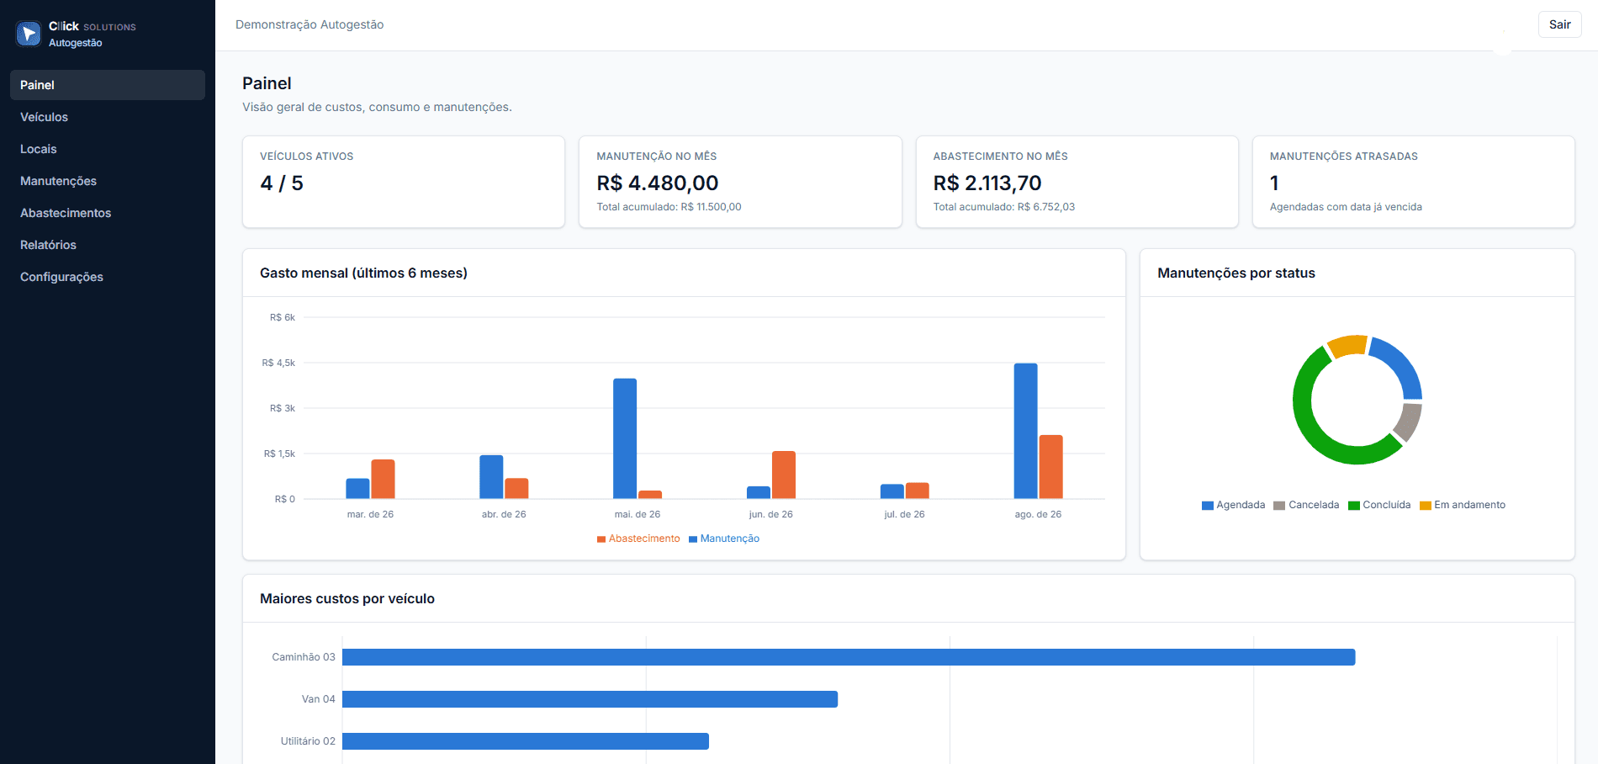Click the orange Abastecimento bar for ago. de 26
The width and height of the screenshot is (1598, 764).
point(1050,467)
